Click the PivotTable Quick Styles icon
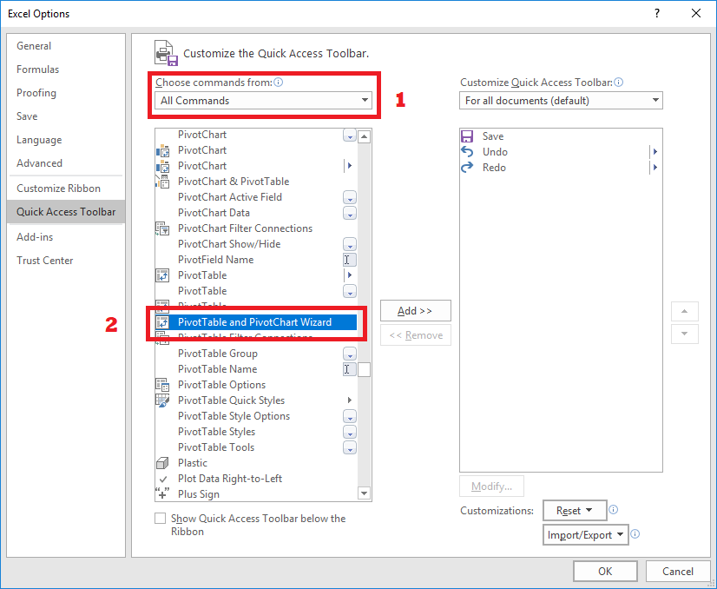The width and height of the screenshot is (717, 589). coord(162,400)
